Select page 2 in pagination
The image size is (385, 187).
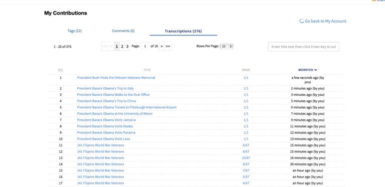pos(122,46)
